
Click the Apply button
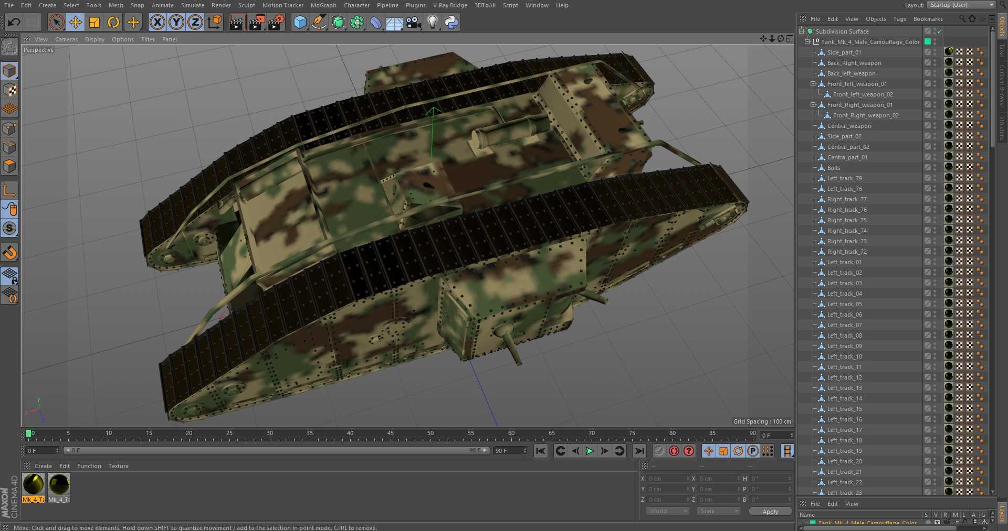click(x=770, y=512)
